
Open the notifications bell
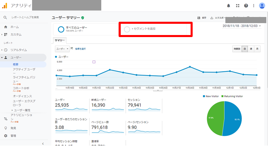[228, 6]
